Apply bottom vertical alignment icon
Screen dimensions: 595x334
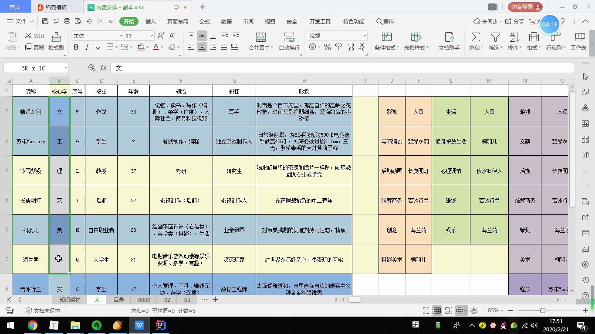(213, 36)
